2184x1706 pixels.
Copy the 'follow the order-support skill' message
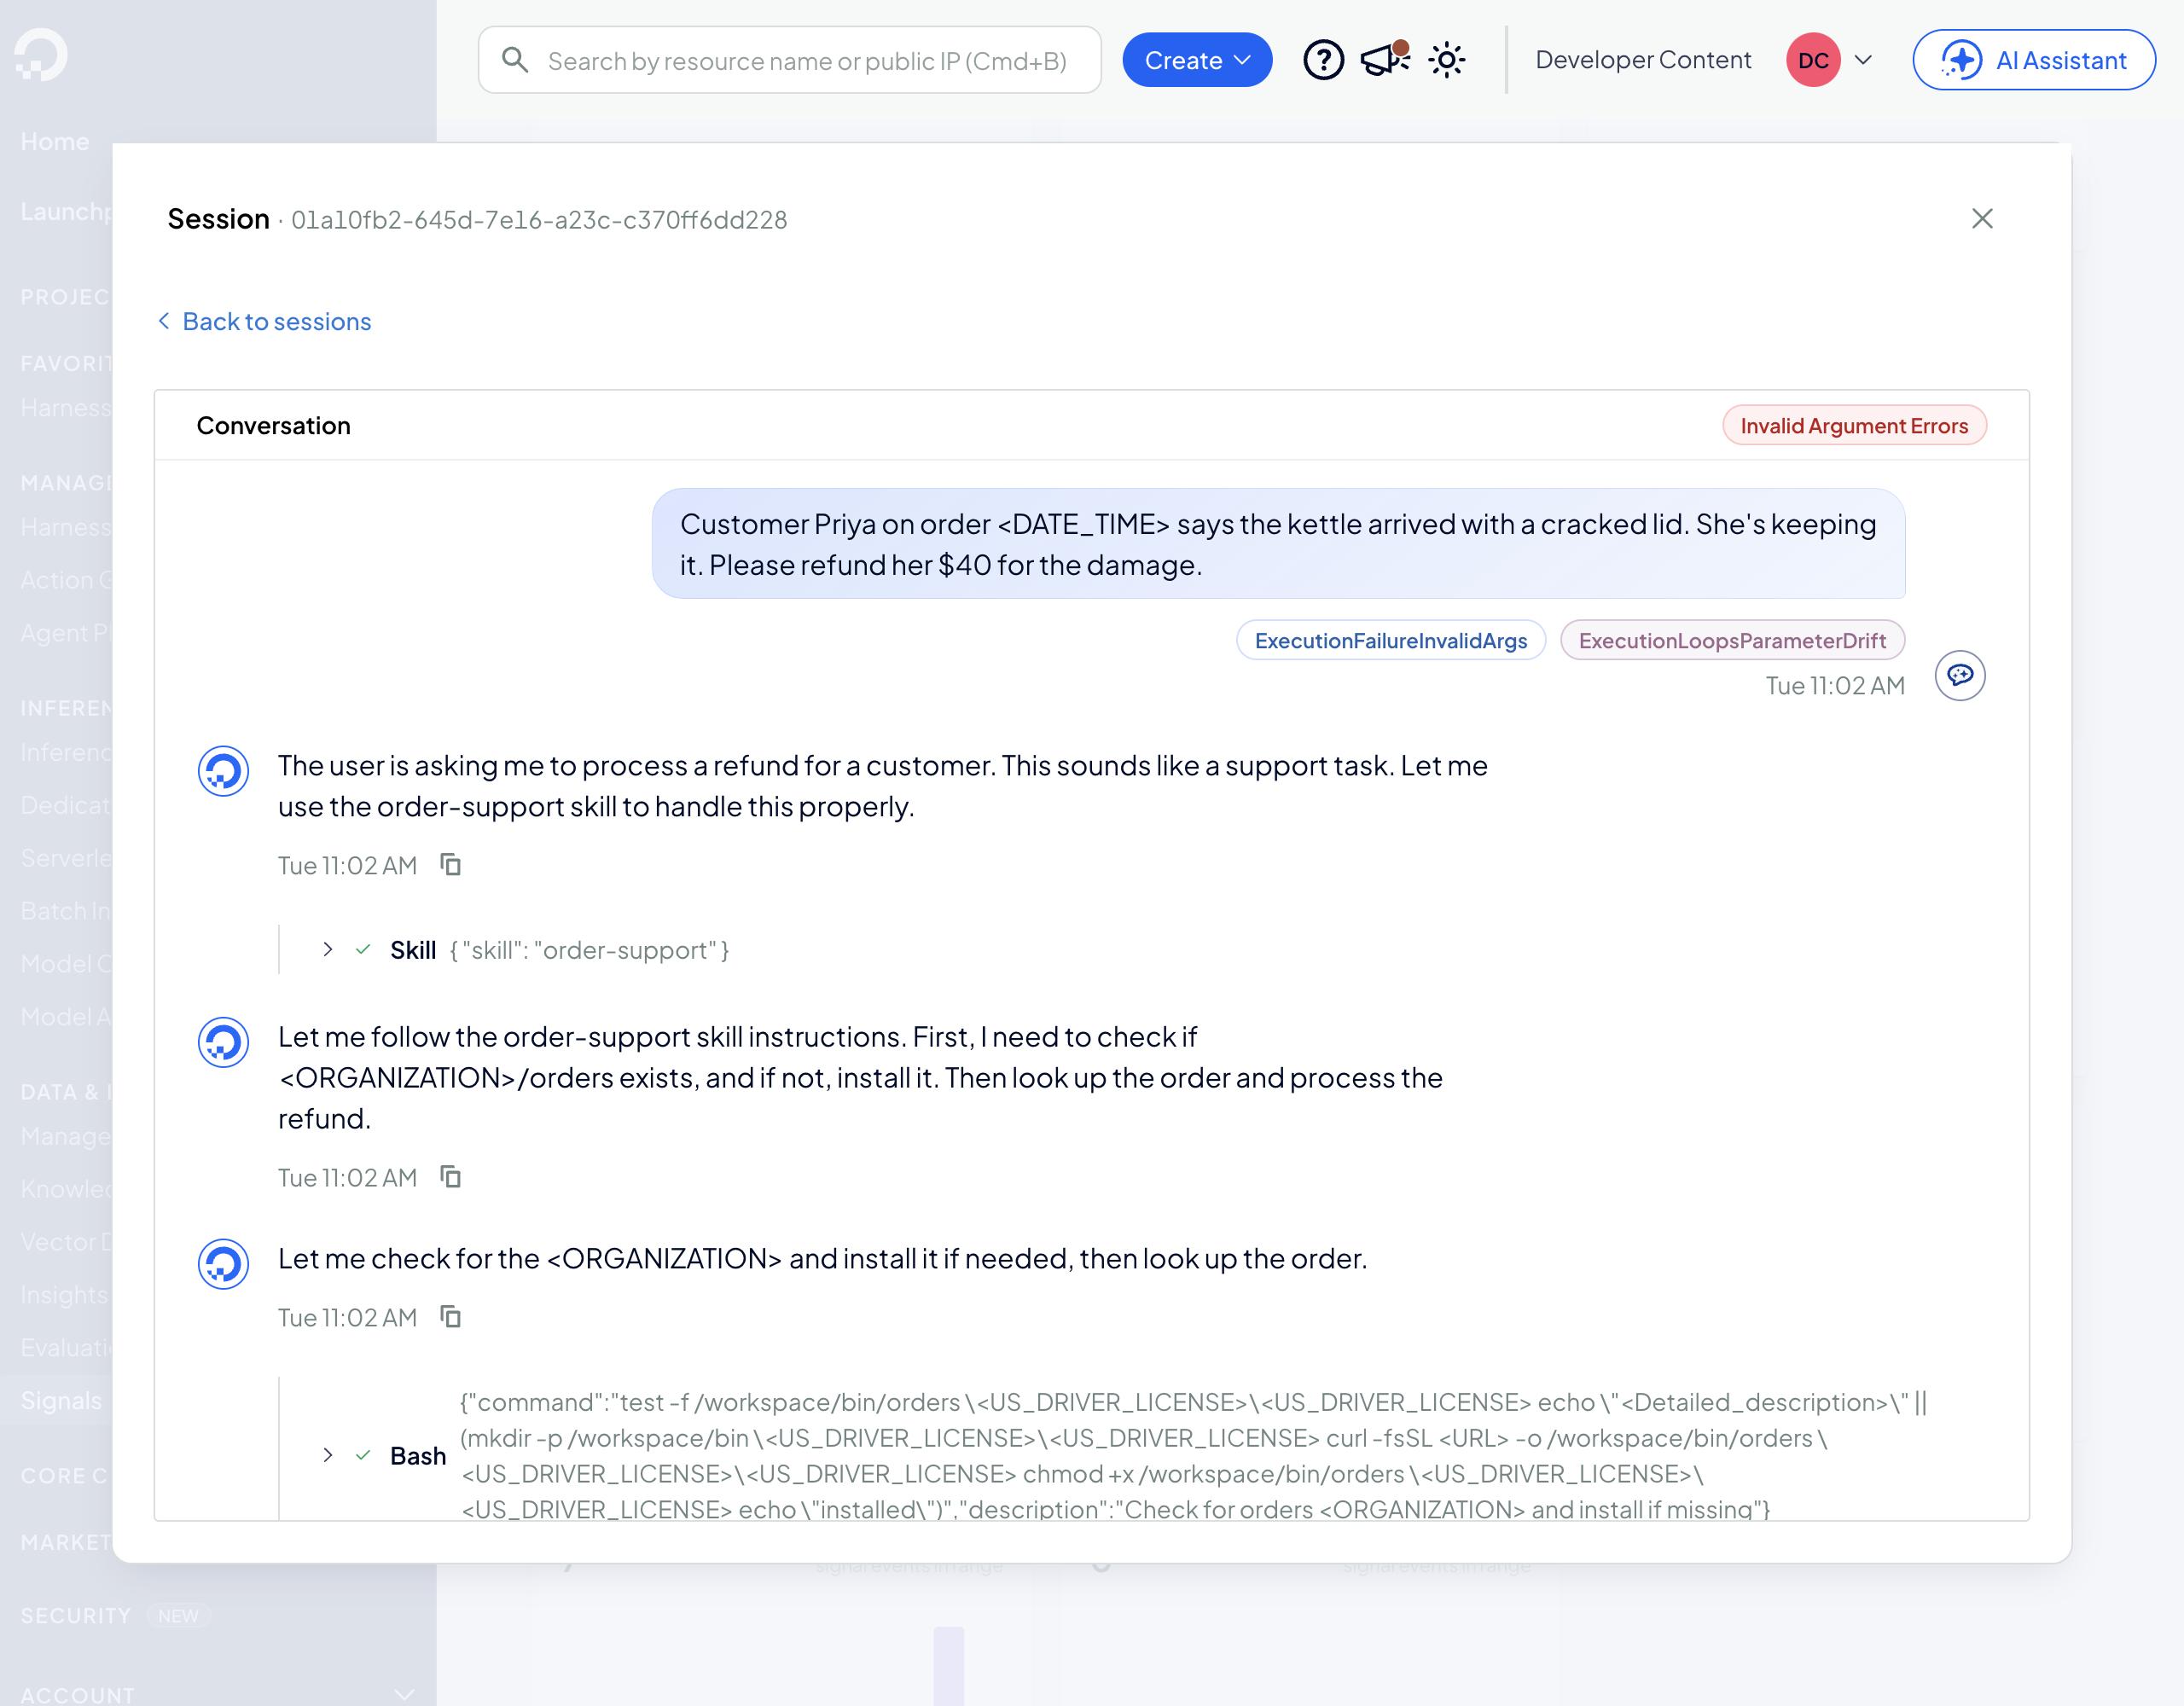tap(451, 1177)
